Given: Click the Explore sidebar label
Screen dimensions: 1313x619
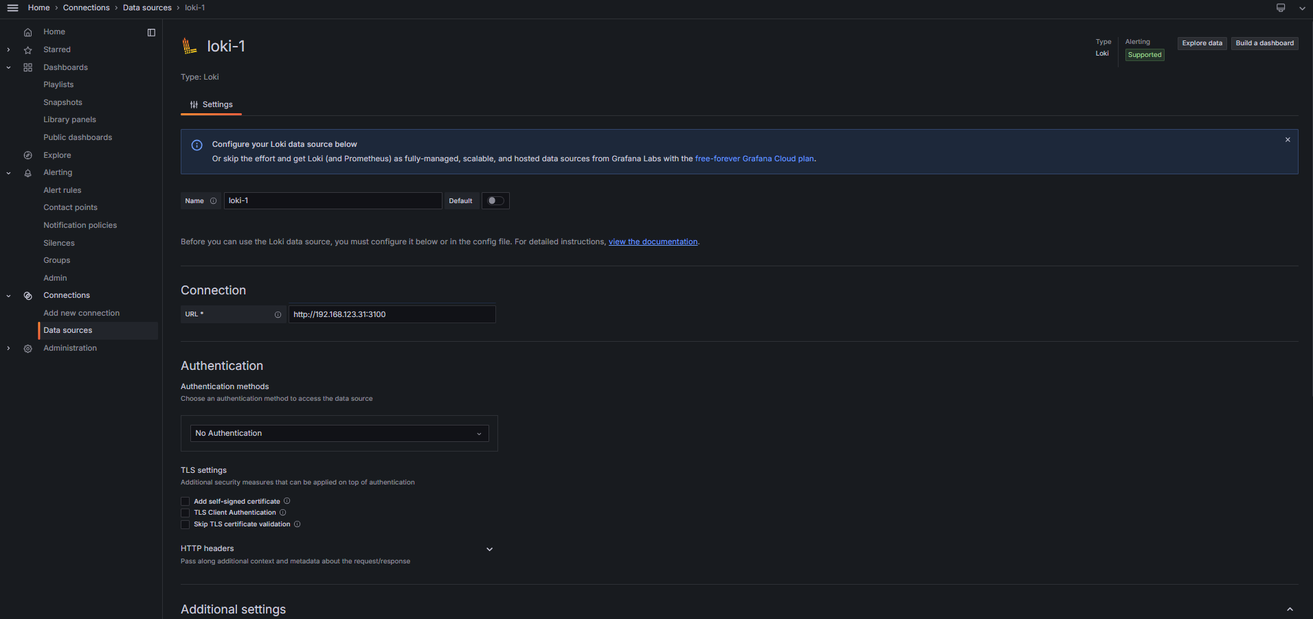Looking at the screenshot, I should click(x=57, y=155).
